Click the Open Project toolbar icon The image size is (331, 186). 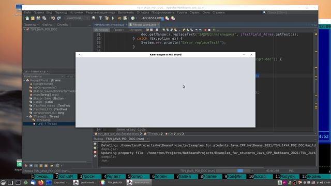click(x=38, y=19)
